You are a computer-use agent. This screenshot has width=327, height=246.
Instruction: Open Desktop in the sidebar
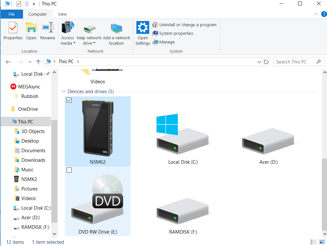(x=27, y=141)
